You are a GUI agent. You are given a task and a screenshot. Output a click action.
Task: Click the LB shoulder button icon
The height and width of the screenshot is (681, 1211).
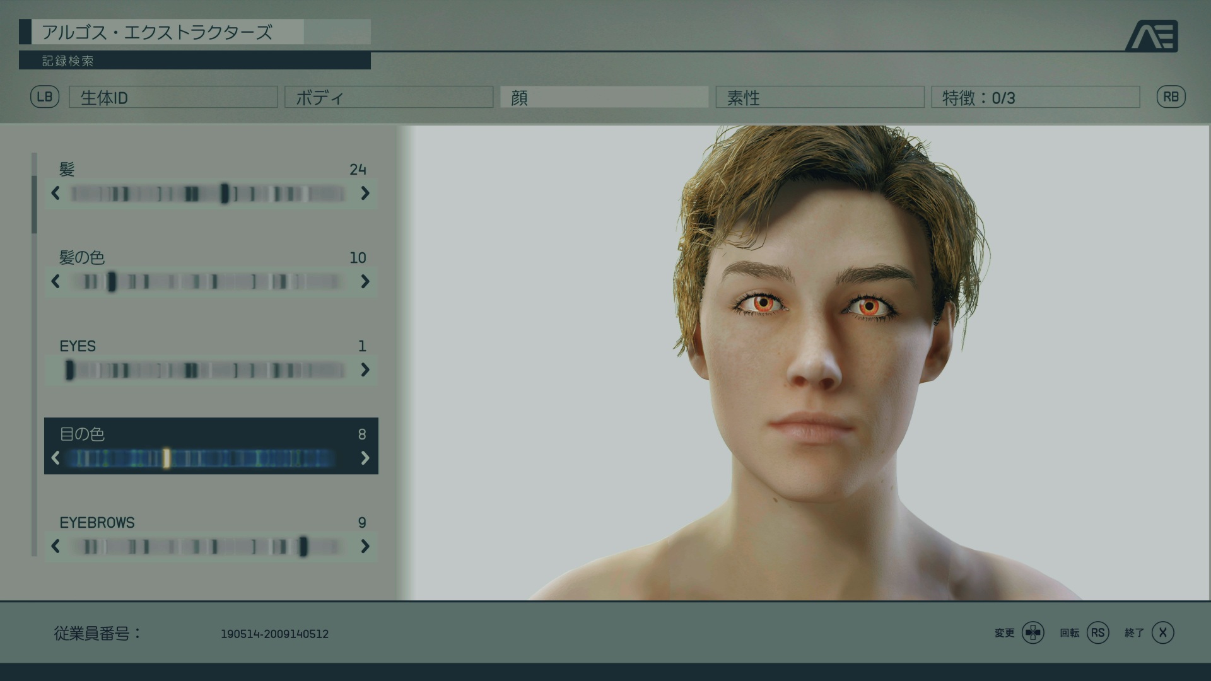[x=45, y=97]
